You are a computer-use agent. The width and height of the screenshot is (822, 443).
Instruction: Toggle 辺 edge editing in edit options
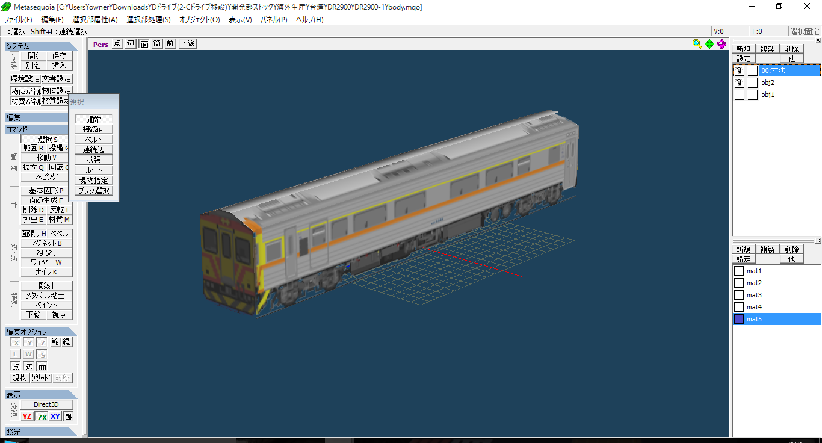[x=29, y=367]
